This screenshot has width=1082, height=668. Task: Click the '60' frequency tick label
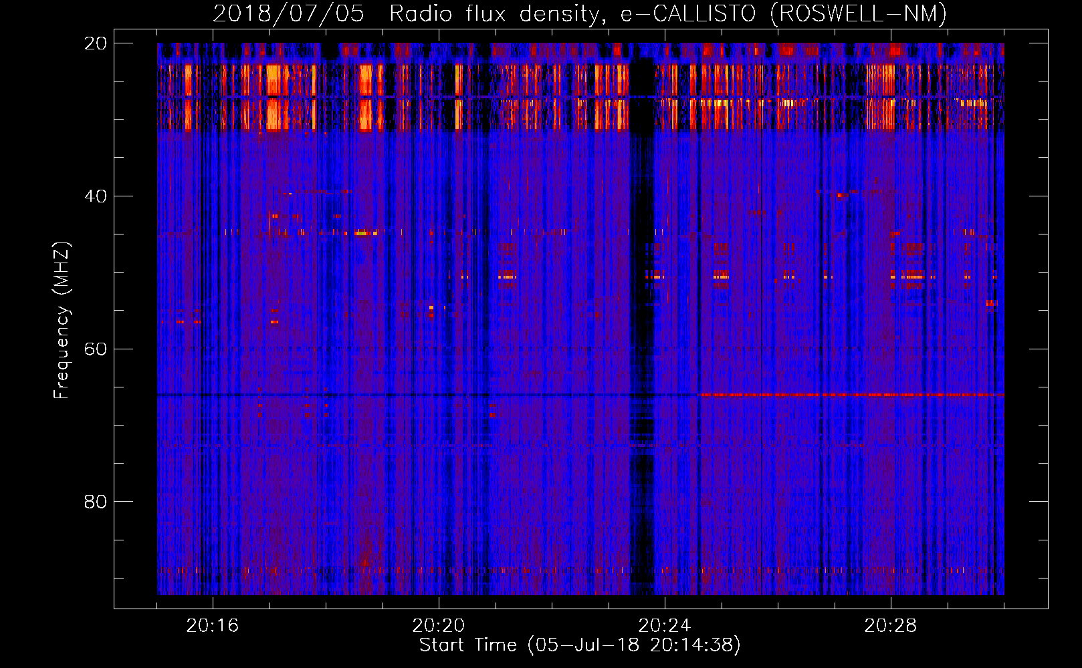(x=95, y=349)
